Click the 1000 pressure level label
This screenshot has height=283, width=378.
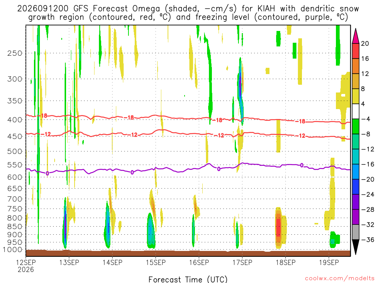click(x=13, y=249)
